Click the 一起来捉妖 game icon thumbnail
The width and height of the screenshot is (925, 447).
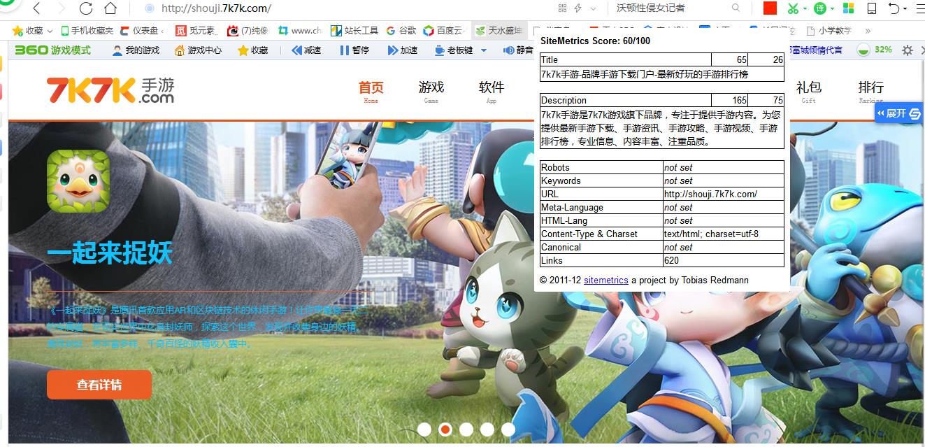pos(78,182)
